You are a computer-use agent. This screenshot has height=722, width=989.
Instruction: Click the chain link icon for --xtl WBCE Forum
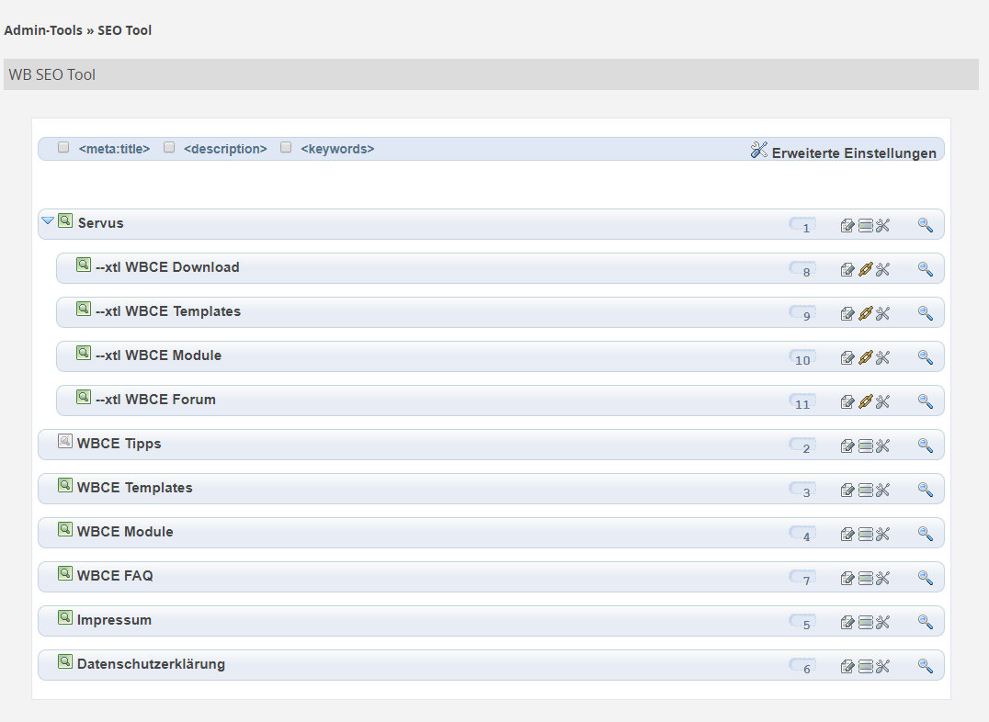coord(866,401)
